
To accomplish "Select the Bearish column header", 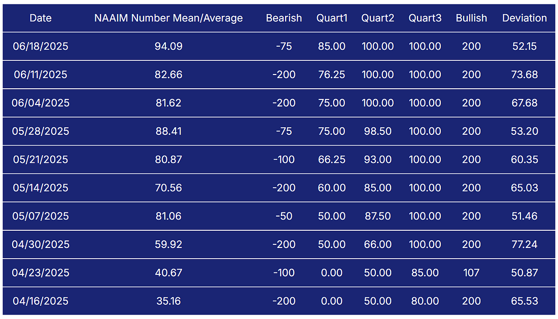I will (x=284, y=18).
